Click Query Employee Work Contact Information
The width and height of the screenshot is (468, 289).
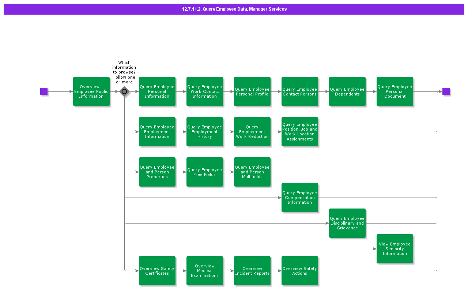click(x=205, y=91)
